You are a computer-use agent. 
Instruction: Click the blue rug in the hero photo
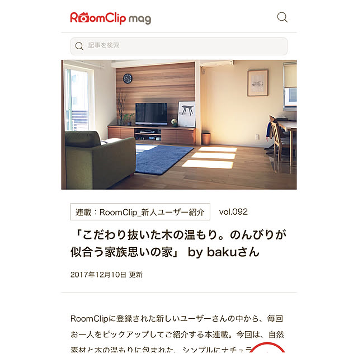tap(163, 159)
